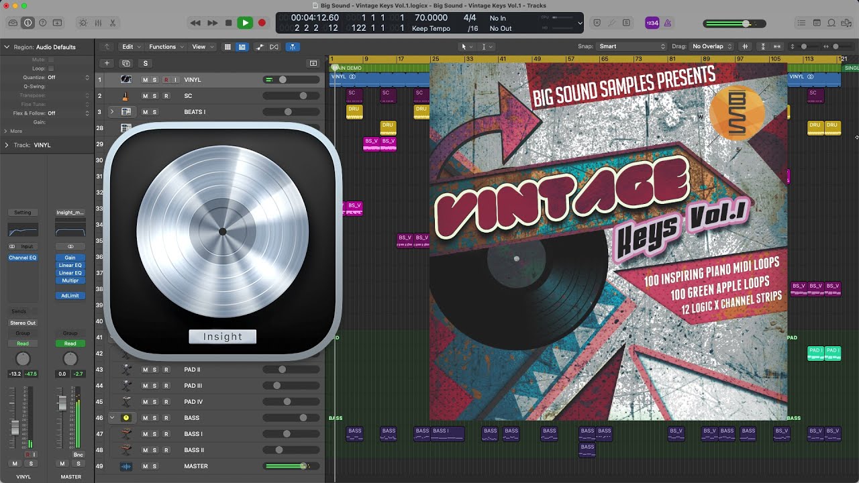The height and width of the screenshot is (483, 859).
Task: Toggle Show Flex icon
Action: tap(274, 47)
